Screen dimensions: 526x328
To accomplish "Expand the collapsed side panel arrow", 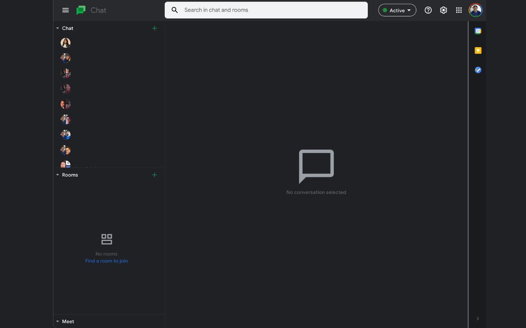I will click(x=478, y=318).
